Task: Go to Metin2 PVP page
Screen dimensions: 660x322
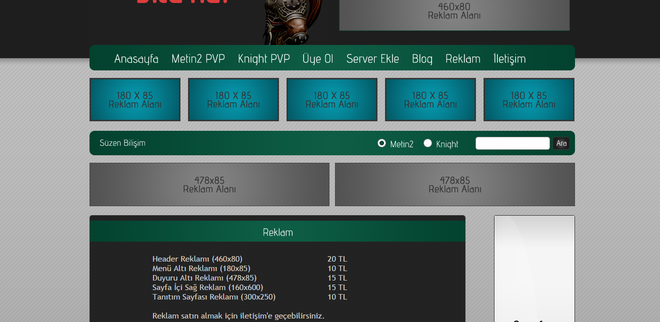Action: (x=198, y=59)
